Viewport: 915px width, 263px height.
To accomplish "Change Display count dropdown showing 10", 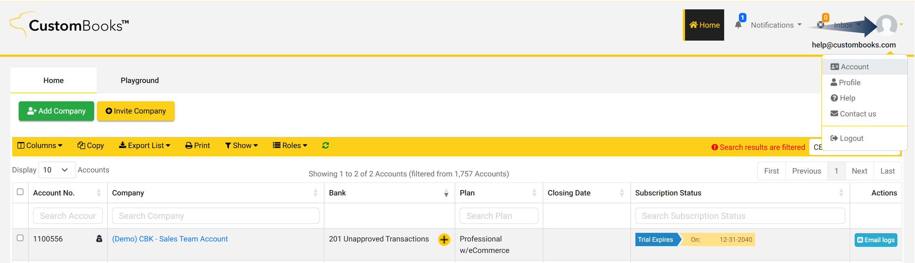I will pyautogui.click(x=57, y=170).
